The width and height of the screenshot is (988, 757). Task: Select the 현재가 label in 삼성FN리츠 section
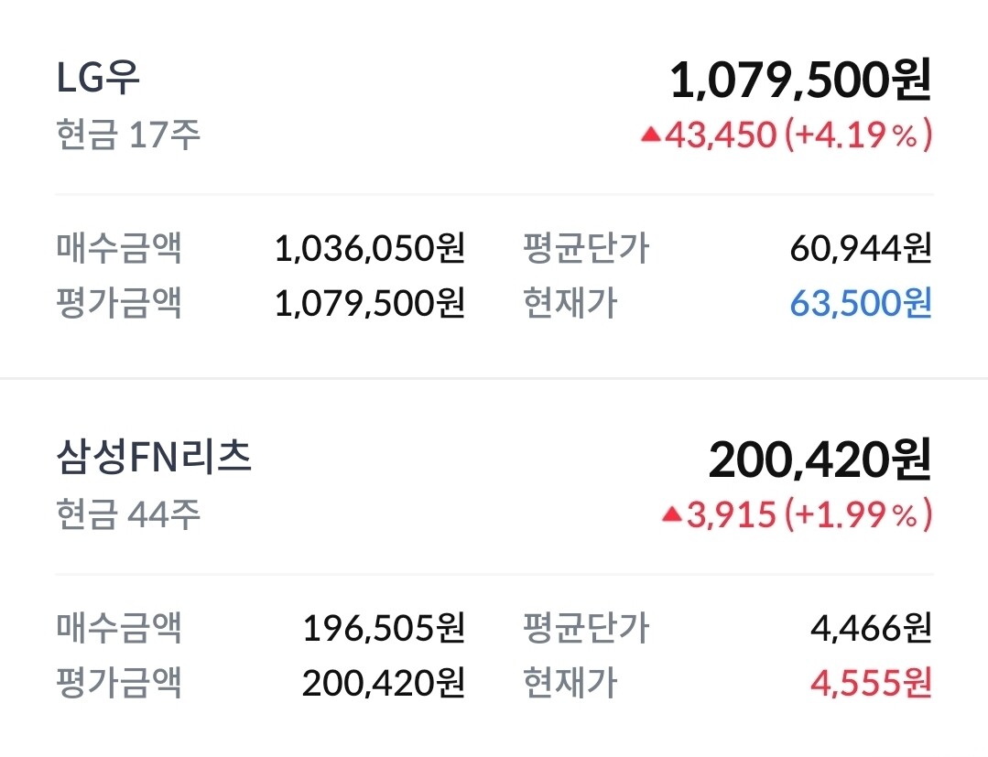pyautogui.click(x=570, y=682)
